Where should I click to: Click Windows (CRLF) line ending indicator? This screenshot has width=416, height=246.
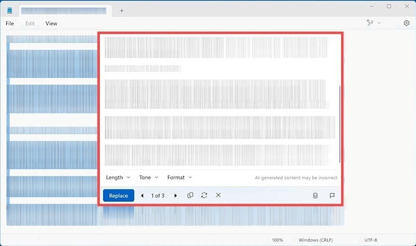[316, 240]
